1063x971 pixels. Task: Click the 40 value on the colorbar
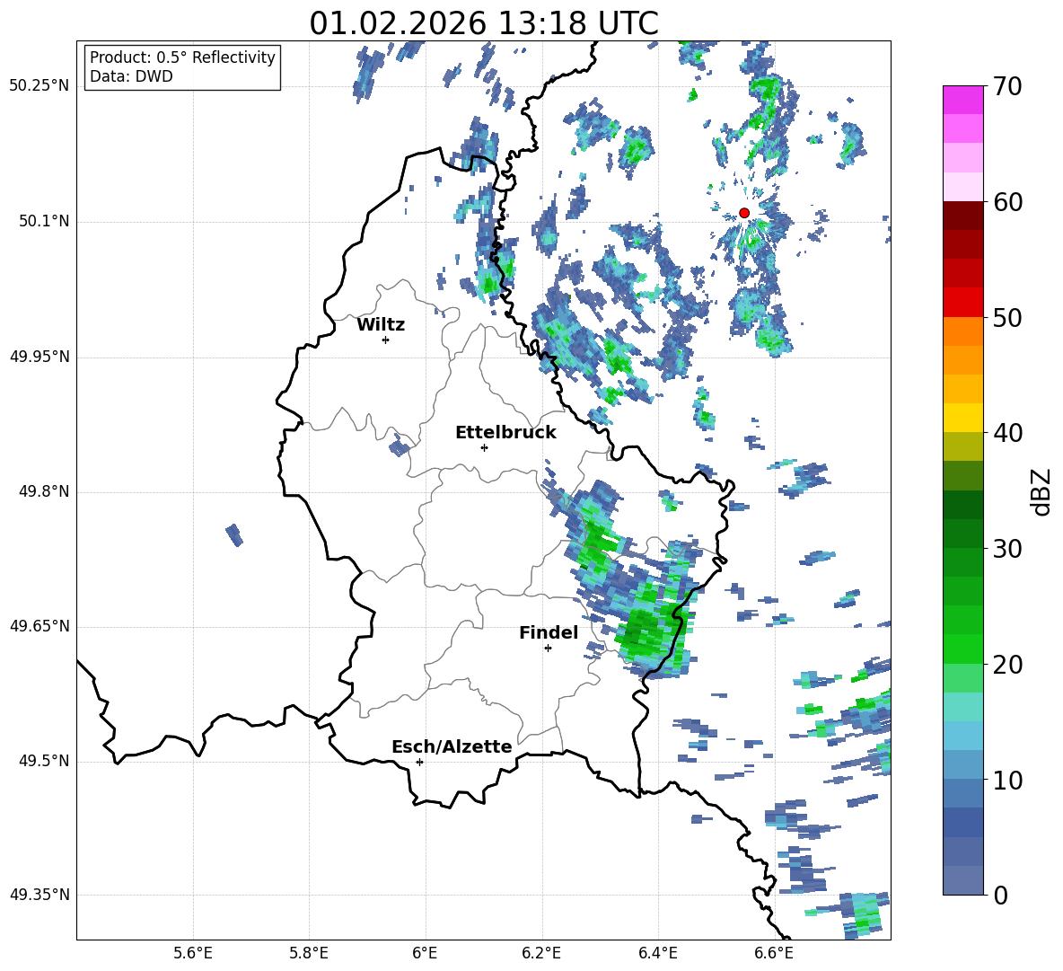[x=1007, y=433]
